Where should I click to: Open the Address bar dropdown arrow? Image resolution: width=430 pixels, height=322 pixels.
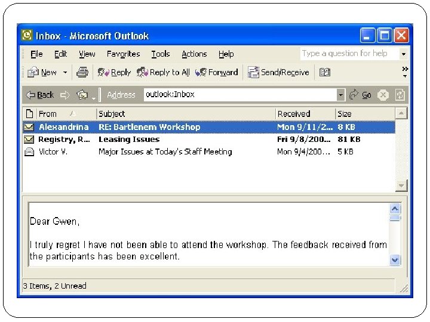(340, 95)
